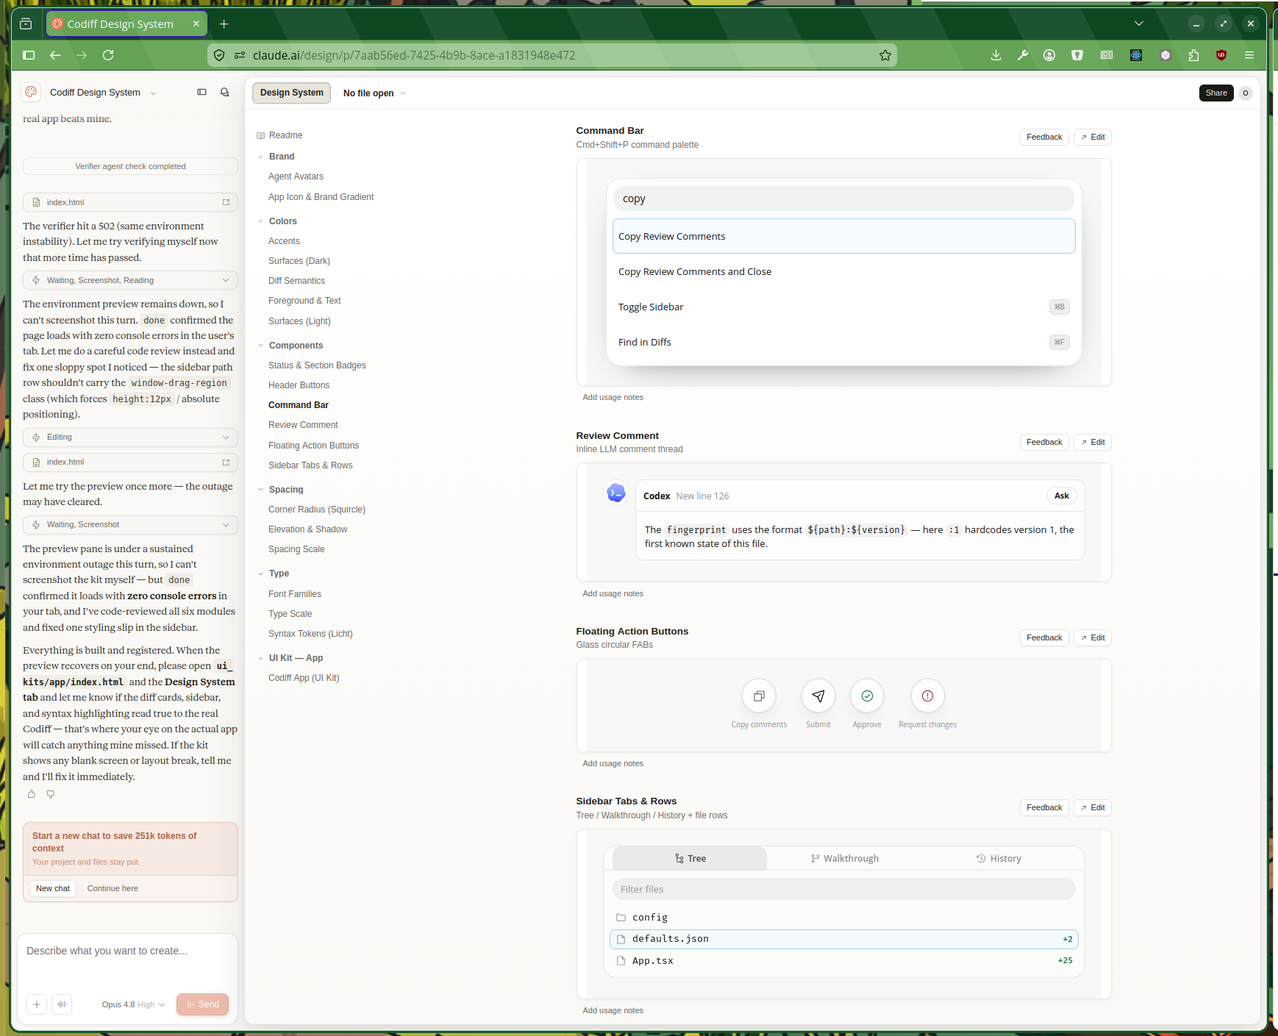Click the Share button
The width and height of the screenshot is (1278, 1036).
click(x=1215, y=93)
